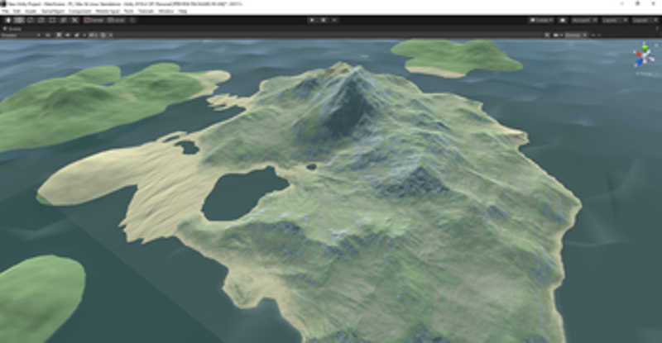
Task: Select the Rect tool
Action: tap(52, 21)
